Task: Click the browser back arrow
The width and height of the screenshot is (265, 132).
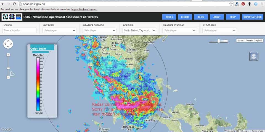Action: point(3,4)
